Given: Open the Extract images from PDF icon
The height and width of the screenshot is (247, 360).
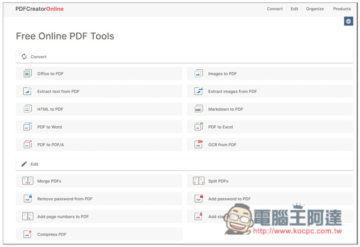Looking at the screenshot, I should pos(198,91).
